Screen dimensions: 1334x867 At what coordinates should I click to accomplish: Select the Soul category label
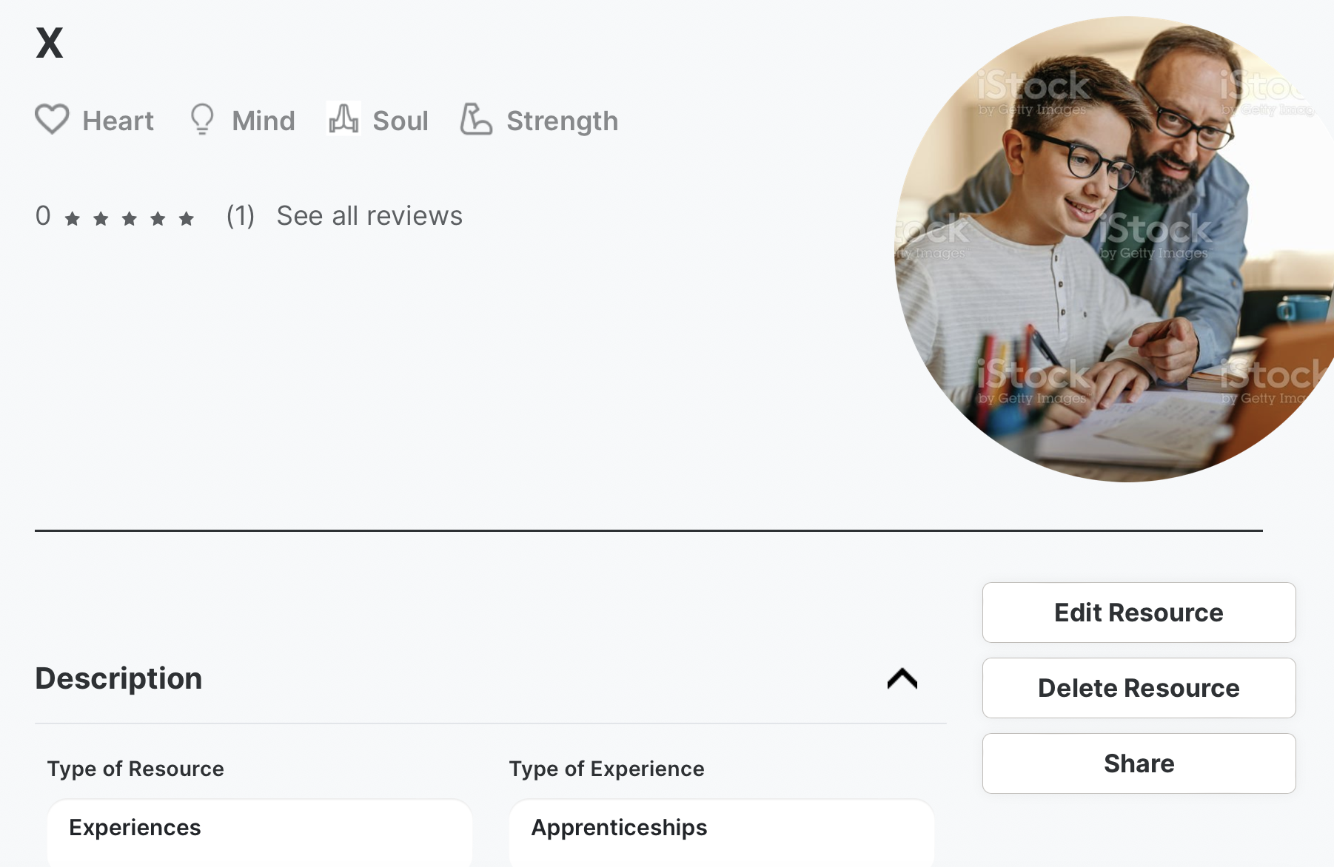point(400,121)
